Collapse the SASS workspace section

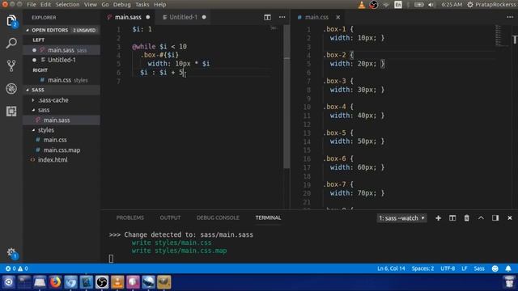(x=62, y=90)
